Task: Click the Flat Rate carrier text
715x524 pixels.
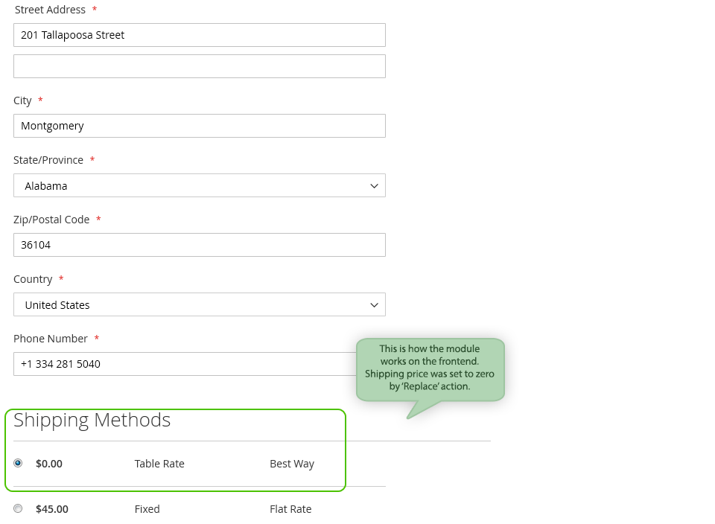Action: click(290, 509)
